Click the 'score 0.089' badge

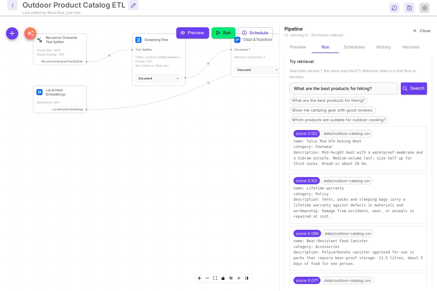[307, 234]
